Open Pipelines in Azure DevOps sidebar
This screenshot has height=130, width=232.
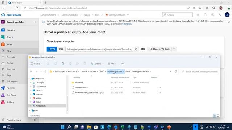pos(11,88)
